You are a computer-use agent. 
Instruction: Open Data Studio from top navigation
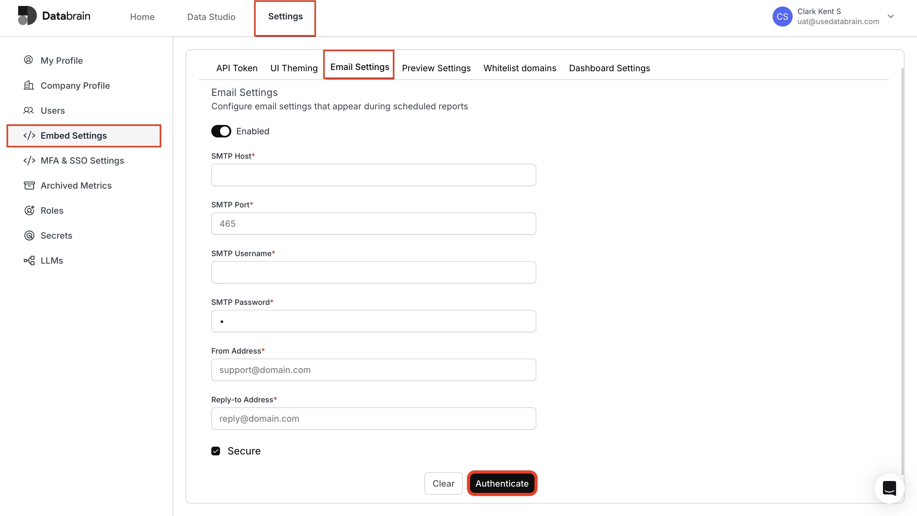coord(211,17)
